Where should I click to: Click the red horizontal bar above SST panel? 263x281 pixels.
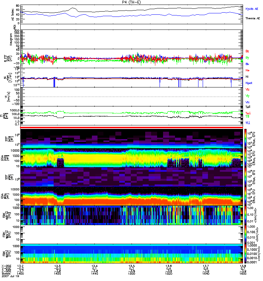131,128
